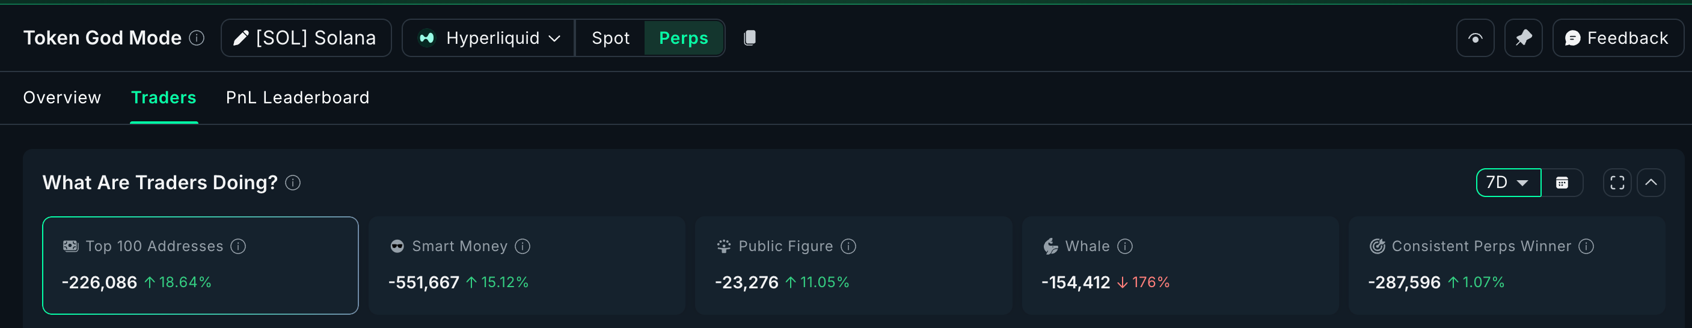The height and width of the screenshot is (328, 1692).
Task: Click info icon beside What Are Traders Doing
Action: (293, 183)
